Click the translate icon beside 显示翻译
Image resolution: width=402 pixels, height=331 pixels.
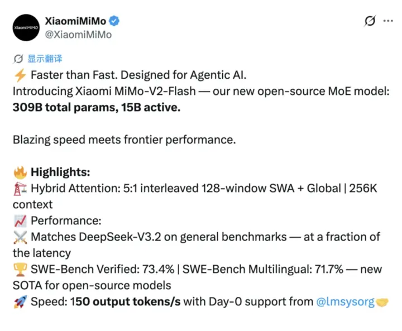[x=18, y=59]
